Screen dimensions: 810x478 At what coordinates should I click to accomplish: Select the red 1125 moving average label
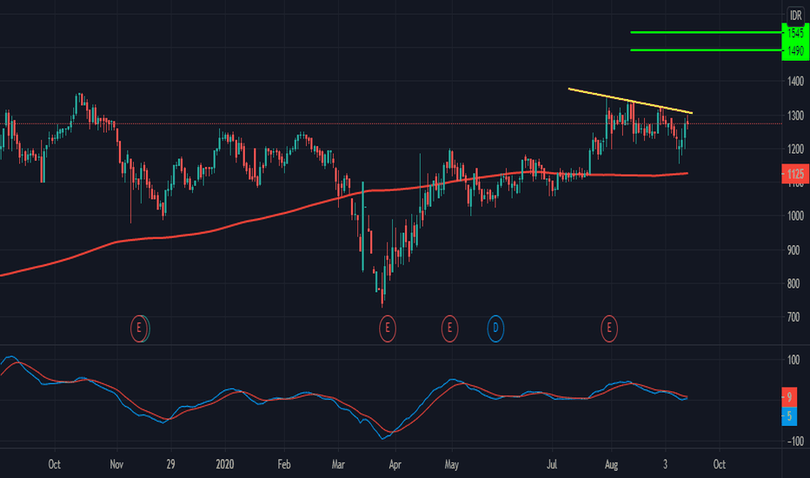click(x=795, y=174)
